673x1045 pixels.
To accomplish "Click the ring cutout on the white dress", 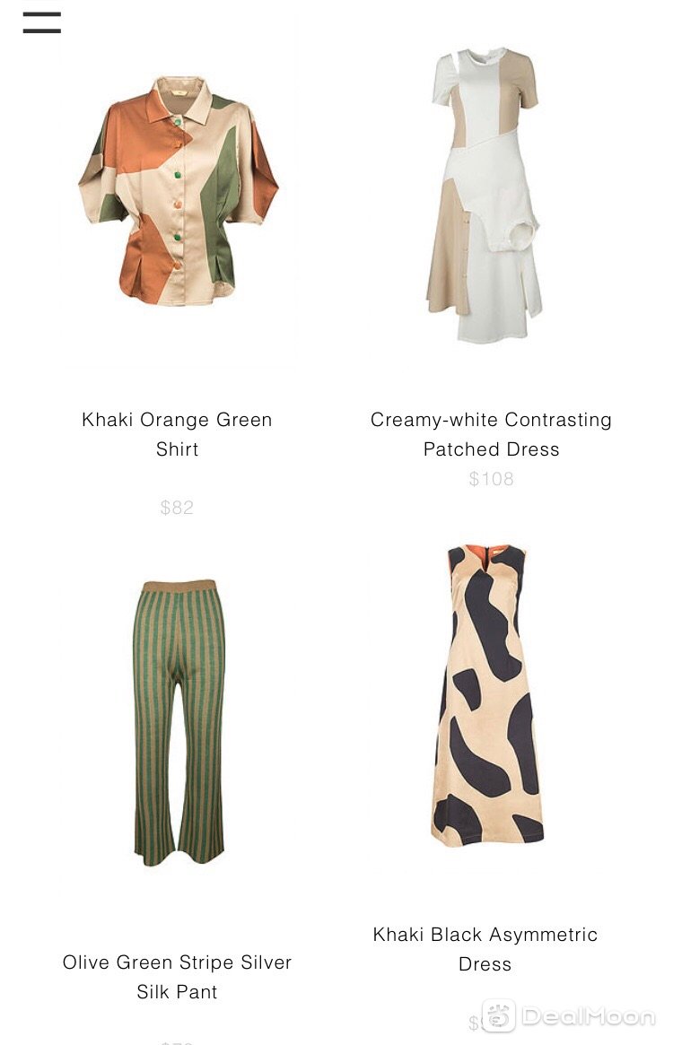I will click(x=522, y=235).
